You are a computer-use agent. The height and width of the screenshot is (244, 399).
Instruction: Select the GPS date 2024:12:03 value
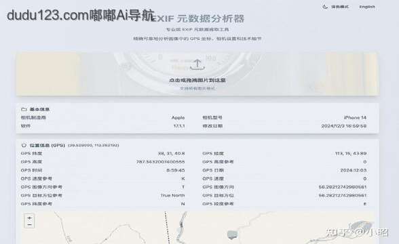point(354,170)
